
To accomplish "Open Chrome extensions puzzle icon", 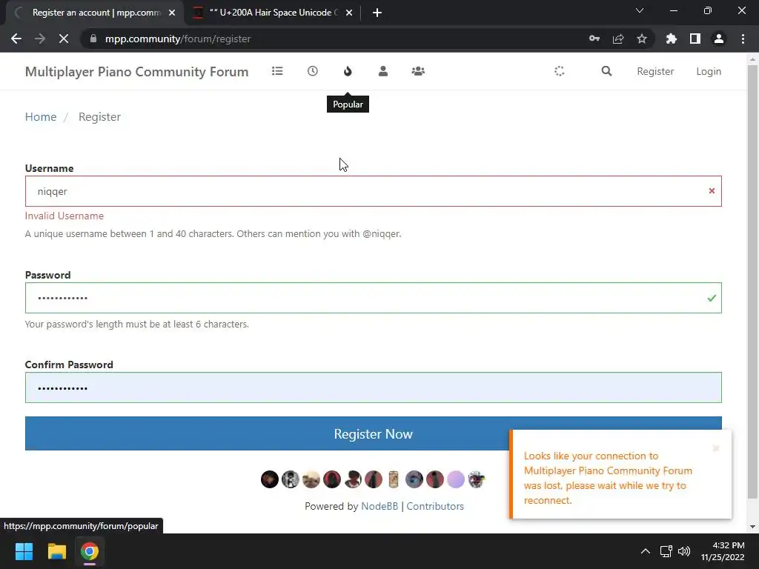I will [x=672, y=39].
